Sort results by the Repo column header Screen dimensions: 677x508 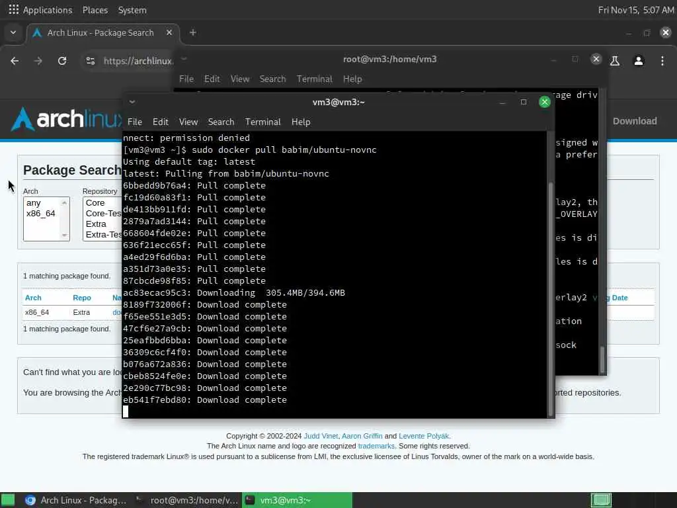[x=81, y=298]
